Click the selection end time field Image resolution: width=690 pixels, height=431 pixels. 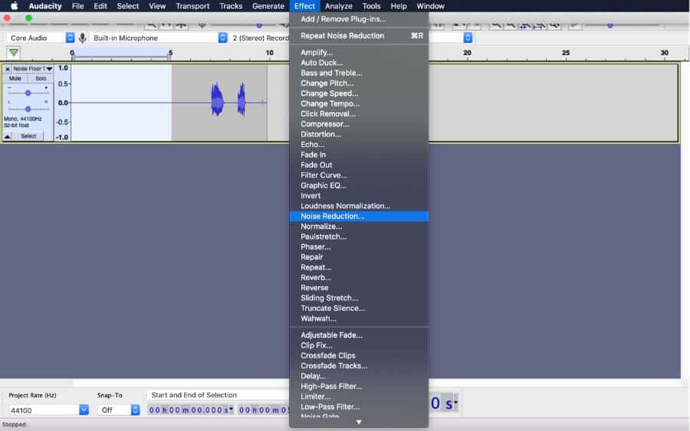coord(263,410)
